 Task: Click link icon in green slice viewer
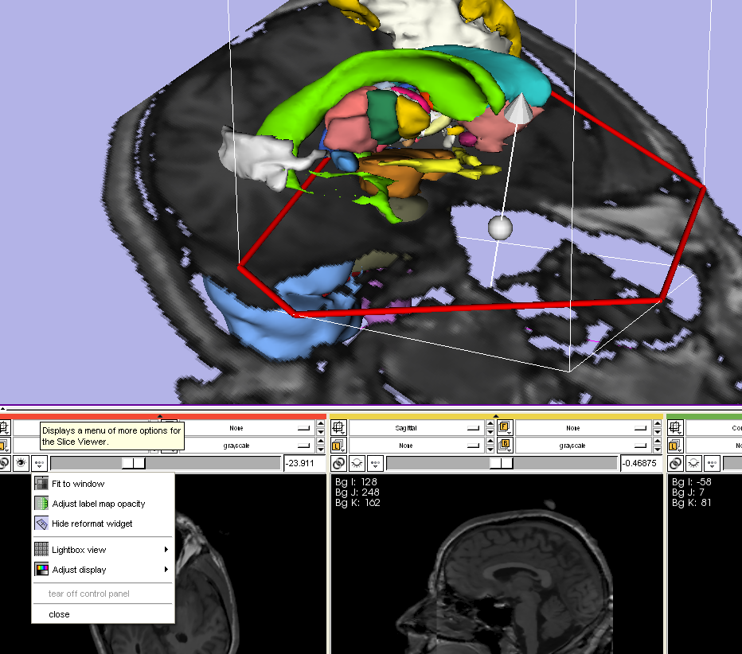(676, 463)
